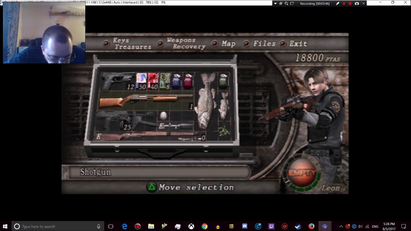This screenshot has width=411, height=231.
Task: Choose the red incendiary grenade
Action: 188,81
